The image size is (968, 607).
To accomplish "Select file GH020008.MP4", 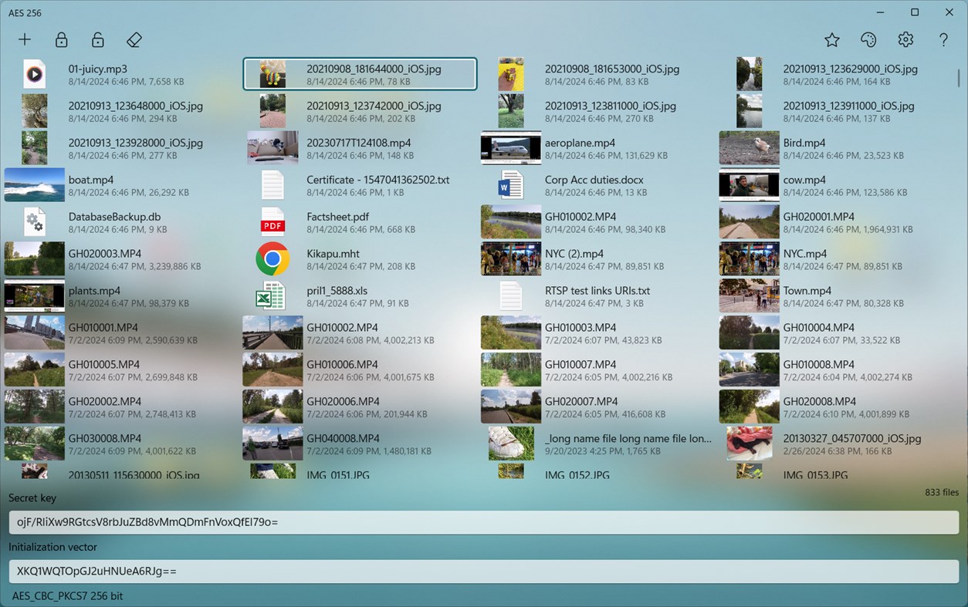I will pos(836,407).
